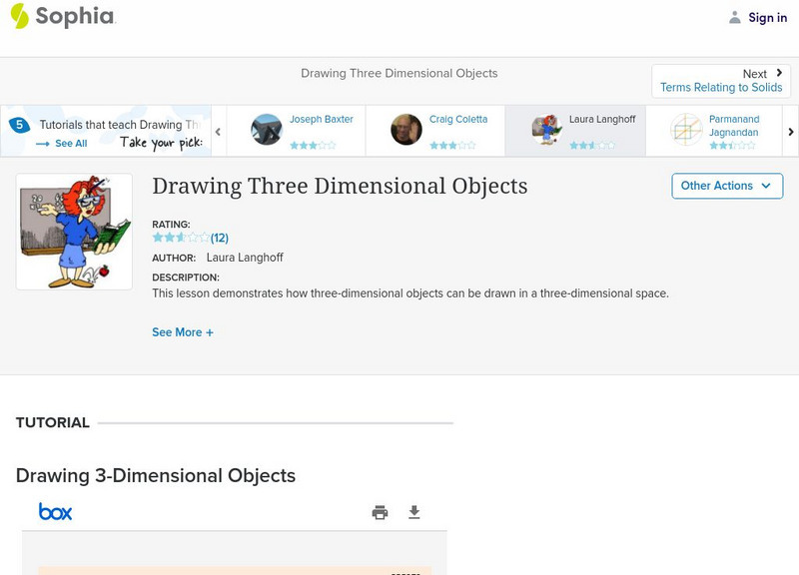799x575 pixels.
Task: Click the breadcrumb title Drawing Three Dimensional Objects
Action: 399,73
